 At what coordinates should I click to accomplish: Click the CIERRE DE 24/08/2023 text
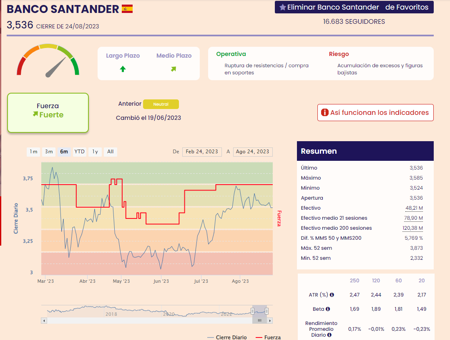click(x=68, y=26)
